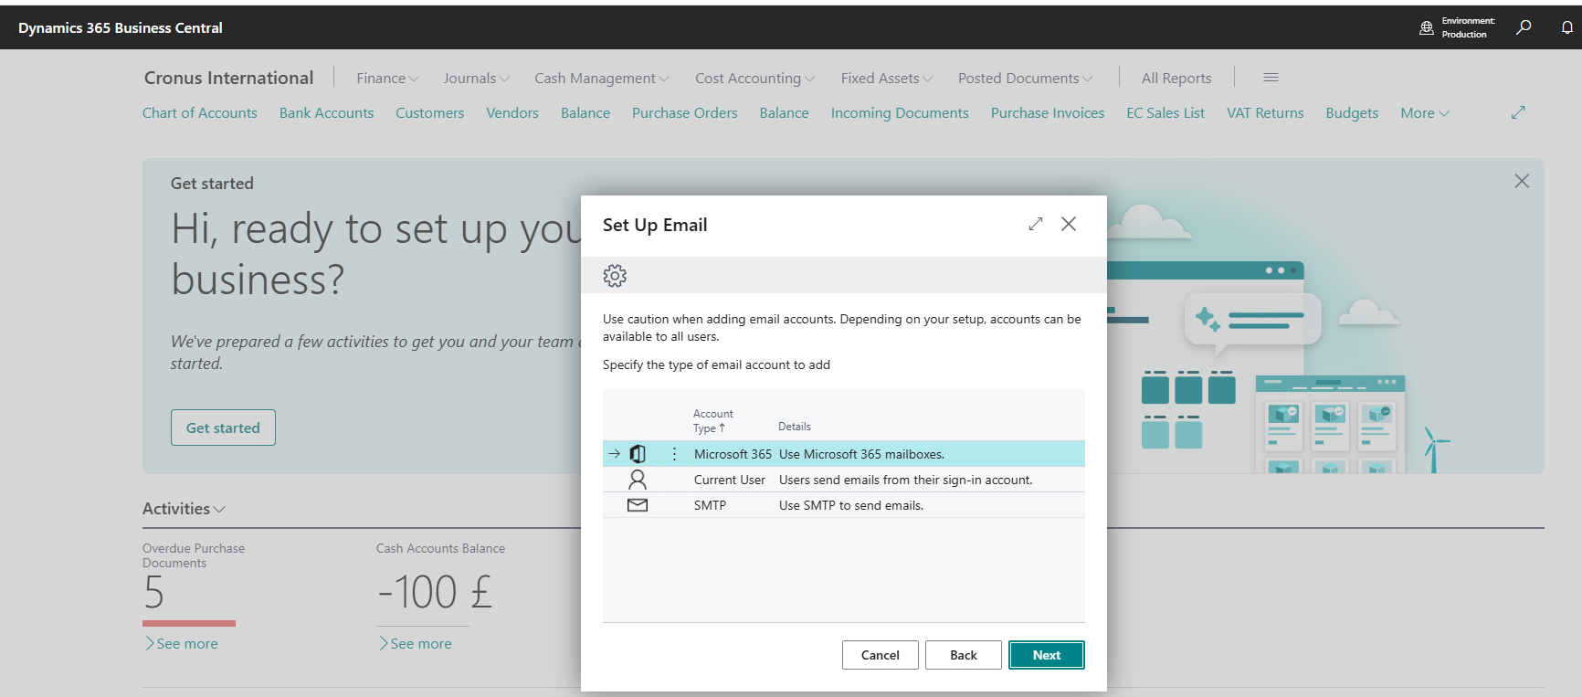Click the Cash Accounts Balance -100 £ tile

coord(435,593)
